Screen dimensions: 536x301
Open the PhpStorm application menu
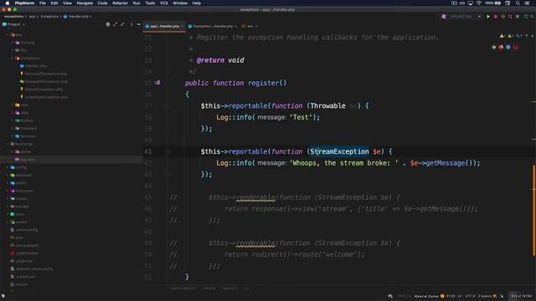click(24, 3)
